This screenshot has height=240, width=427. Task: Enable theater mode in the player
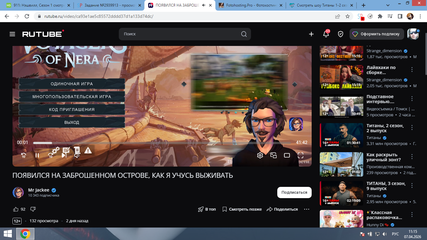pyautogui.click(x=287, y=155)
